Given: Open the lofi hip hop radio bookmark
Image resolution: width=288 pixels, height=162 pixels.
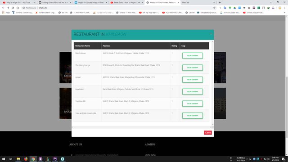Looking at the screenshot, I should pos(149,13).
